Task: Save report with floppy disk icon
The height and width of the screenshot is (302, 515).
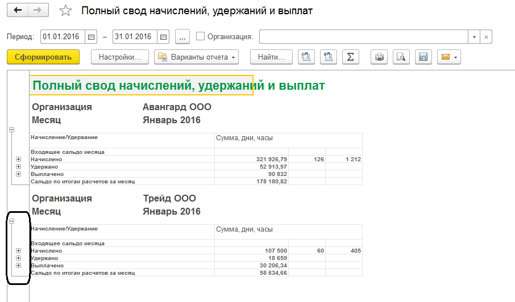Action: click(x=422, y=57)
